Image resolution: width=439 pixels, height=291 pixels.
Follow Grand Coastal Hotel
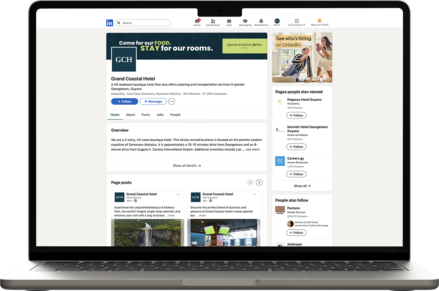point(124,101)
